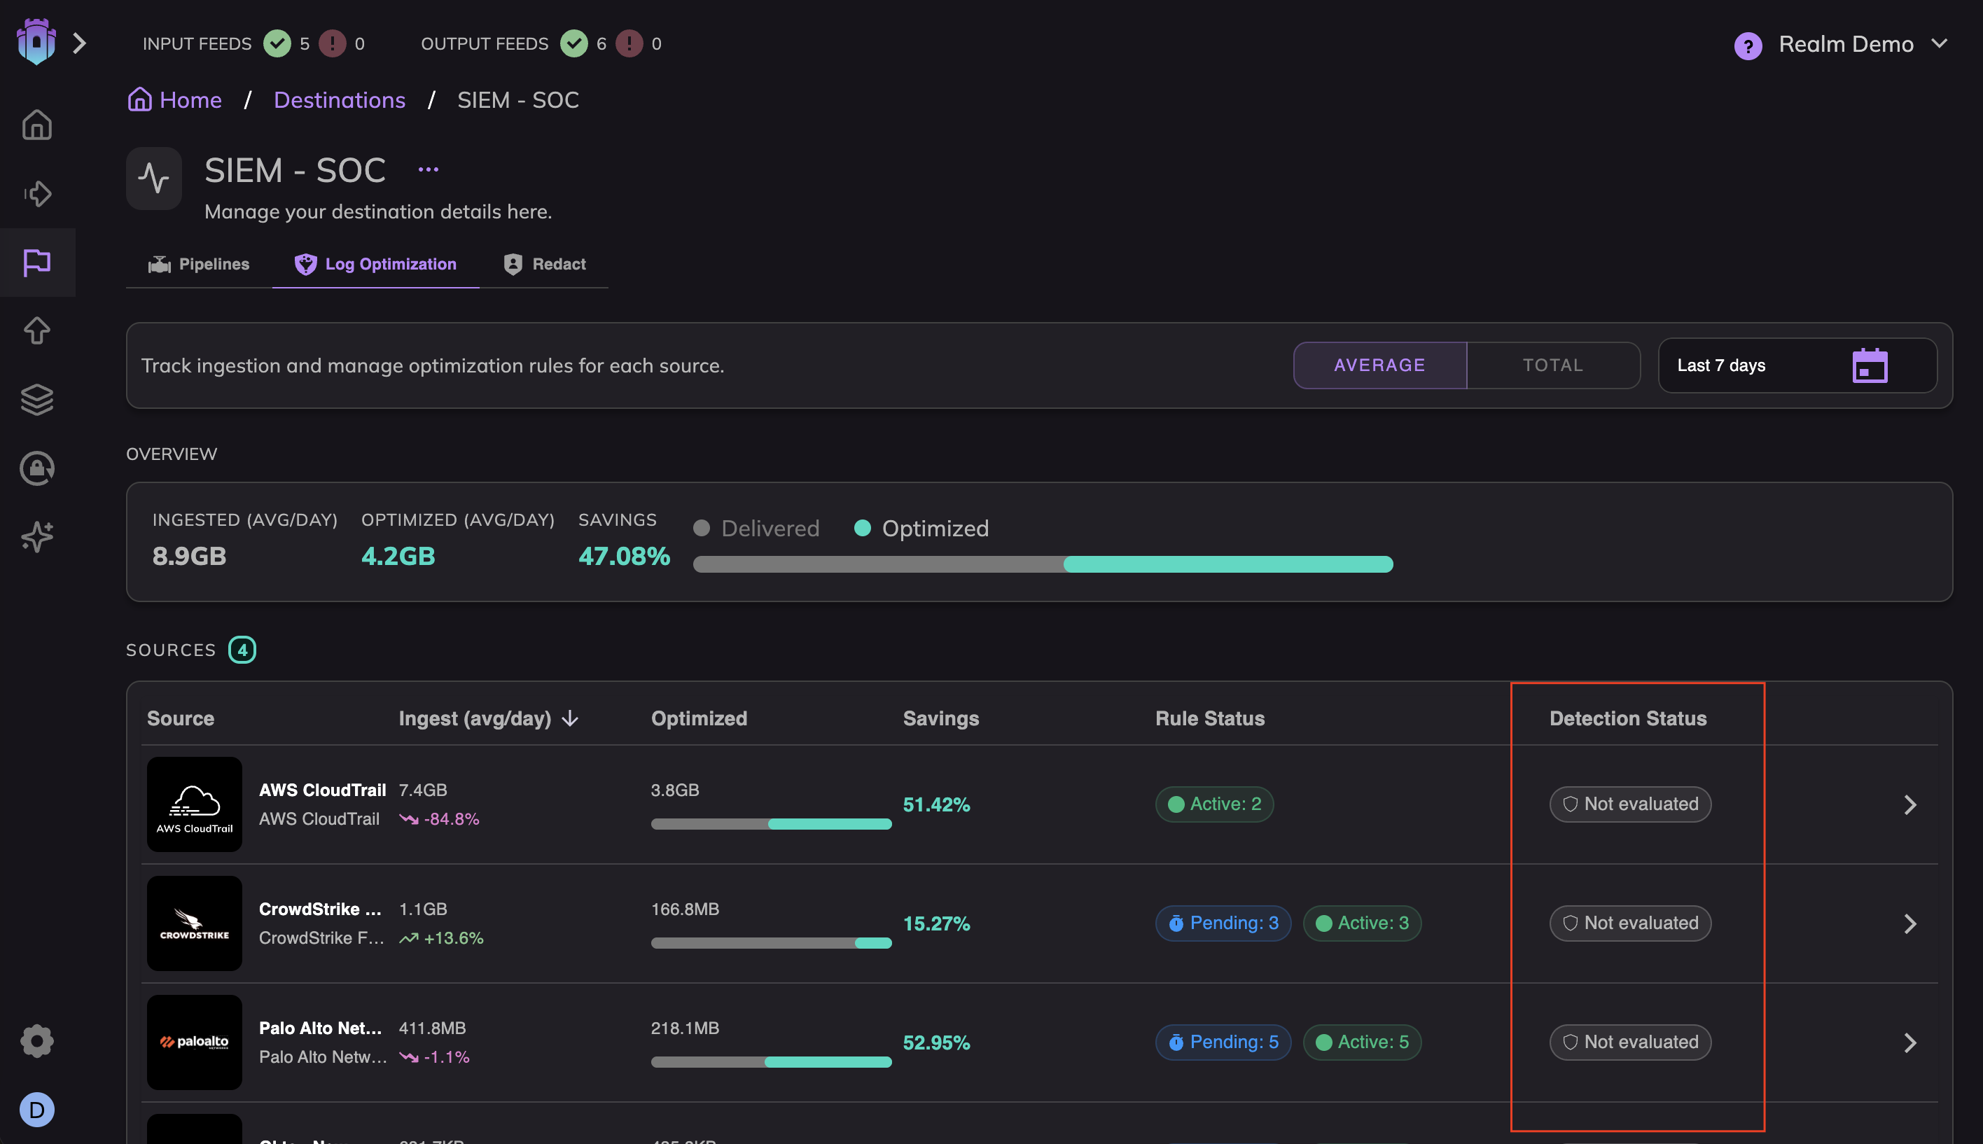Expand the AWS CloudTrail row chevron

[1910, 804]
